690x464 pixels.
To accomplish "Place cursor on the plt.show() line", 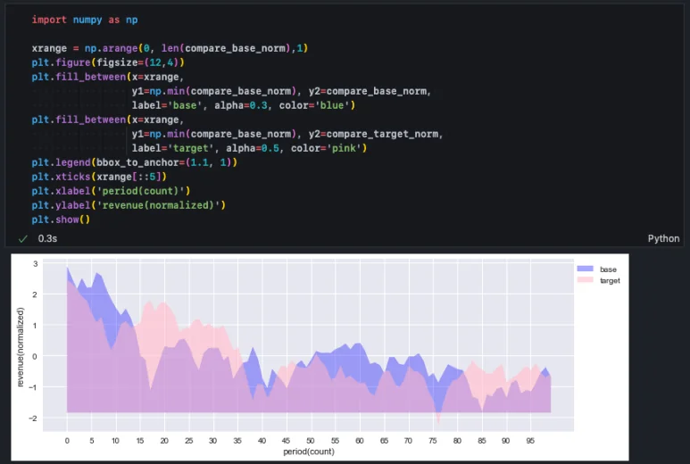I will click(61, 220).
